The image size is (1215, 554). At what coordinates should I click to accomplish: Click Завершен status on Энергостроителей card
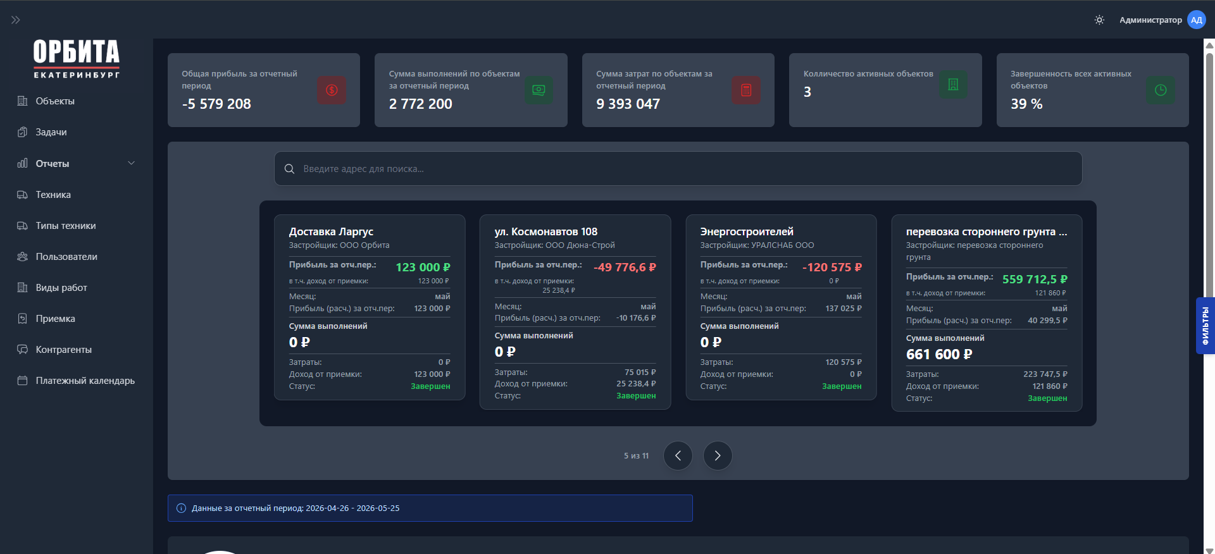point(842,386)
